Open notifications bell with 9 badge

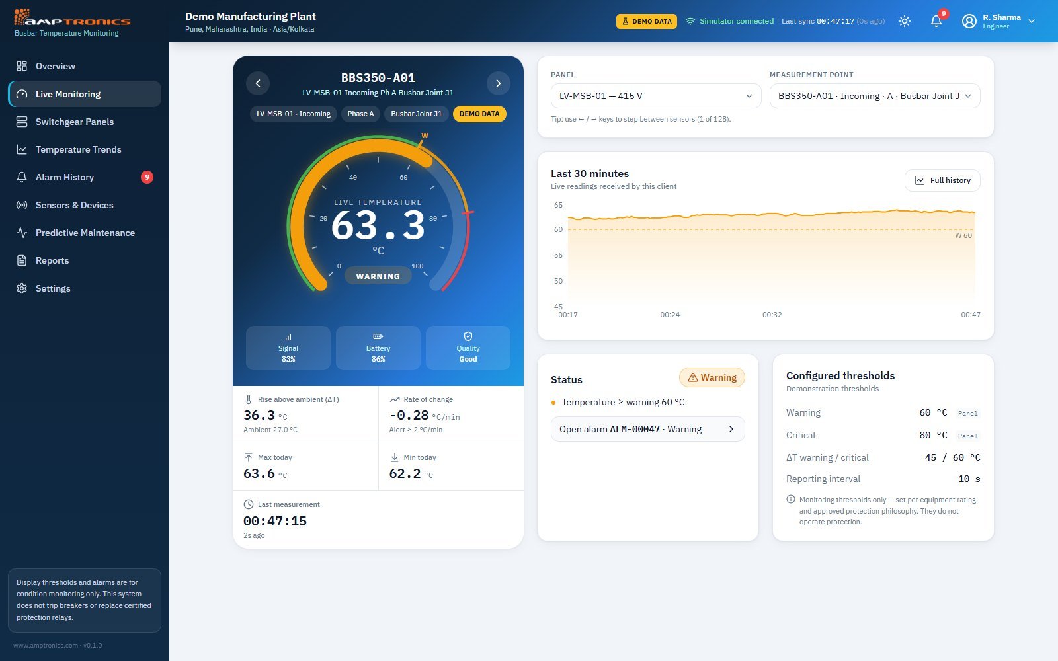pos(936,21)
